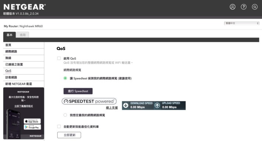Select the Speedtest bandwidth detection radio button
This screenshot has height=141, width=262.
click(65, 78)
